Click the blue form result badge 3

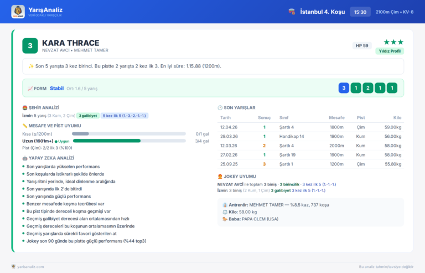coord(344,88)
